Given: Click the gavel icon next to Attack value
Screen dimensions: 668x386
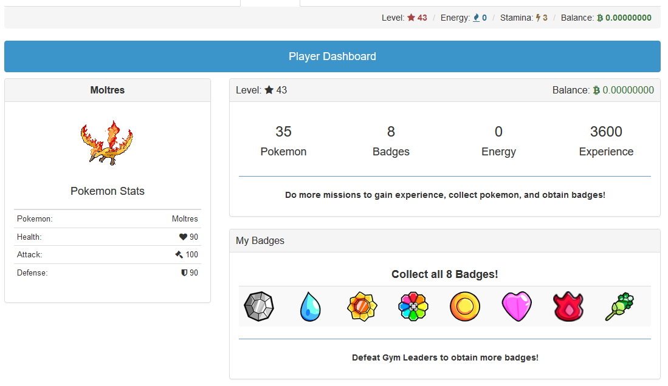Looking at the screenshot, I should [179, 254].
